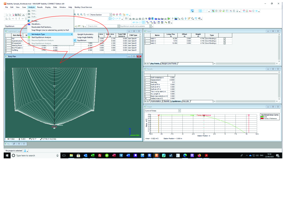Click the Waveform menu icon
Screen dimensions: 285x201
pyautogui.click(x=29, y=24)
